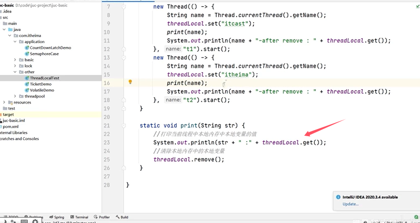Expand the threadpool package chevron
The height and width of the screenshot is (223, 420).
[15, 96]
